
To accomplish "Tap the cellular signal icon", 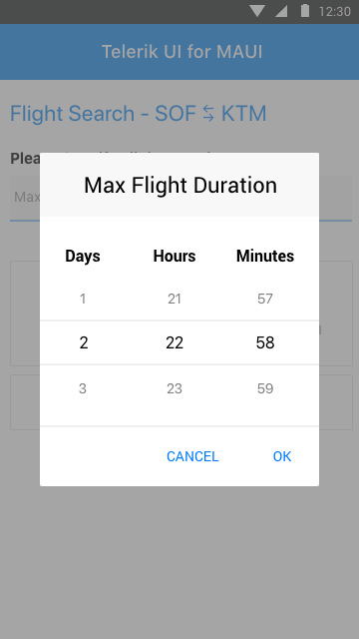I will [x=281, y=11].
